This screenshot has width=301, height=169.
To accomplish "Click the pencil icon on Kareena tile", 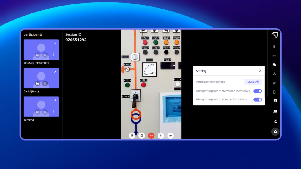I will tap(55, 100).
